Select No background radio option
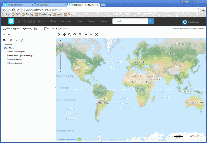Image resolution: width=207 pixels, height=143 pixels. (x=8, y=63)
